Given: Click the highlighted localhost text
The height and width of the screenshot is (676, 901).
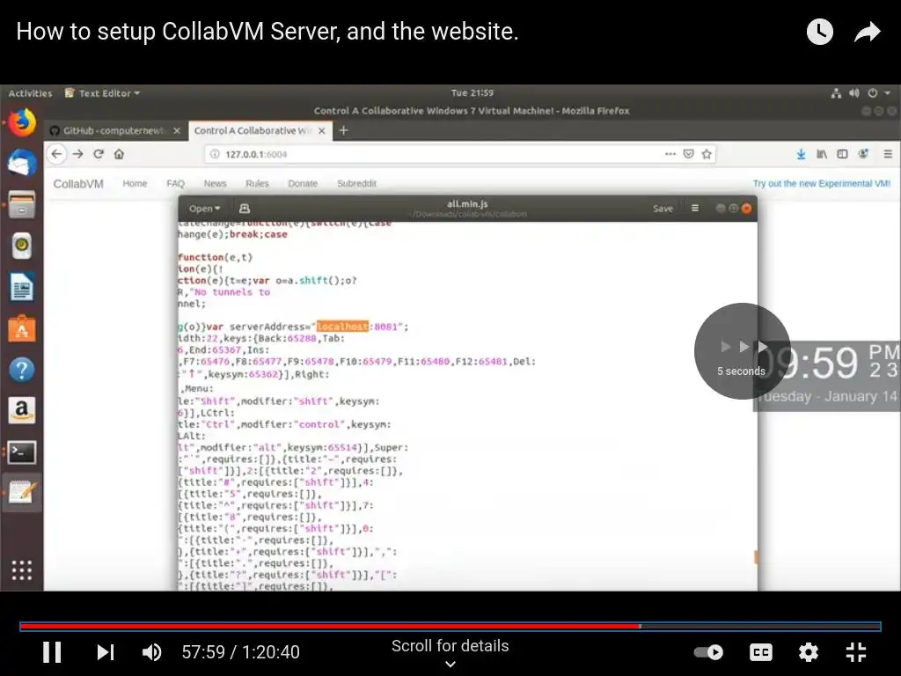Looking at the screenshot, I should click(x=342, y=327).
